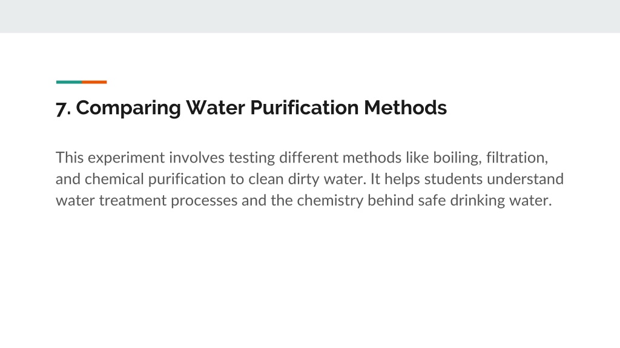The height and width of the screenshot is (348, 620).
Task: Click the word 'chemistry' in the last line
Action: (330, 201)
